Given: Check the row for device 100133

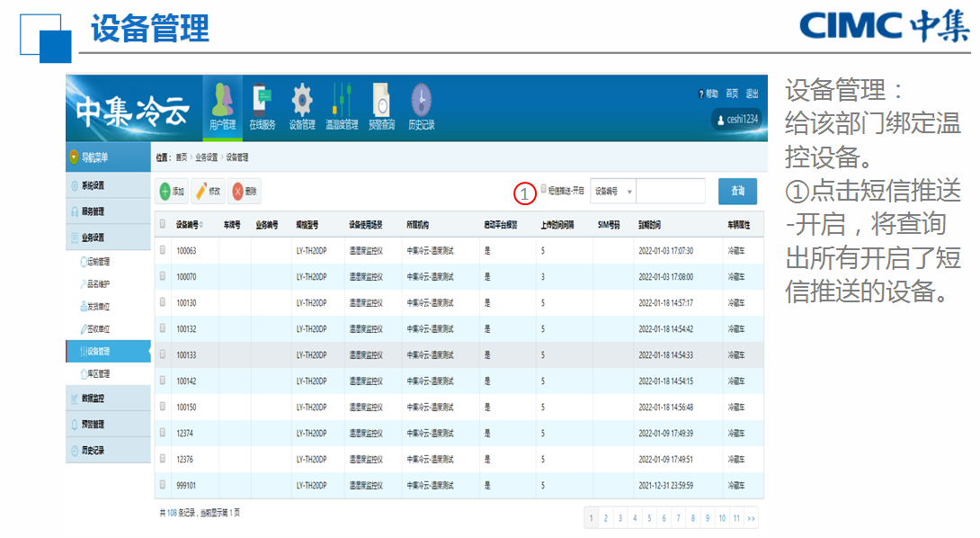Looking at the screenshot, I should click(163, 354).
